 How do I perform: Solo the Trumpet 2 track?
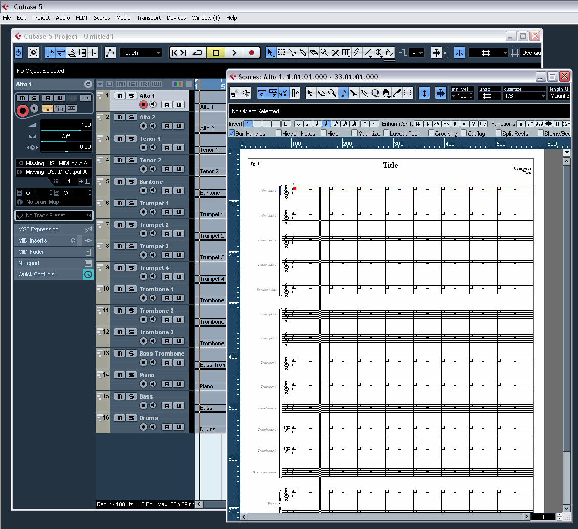(x=131, y=225)
